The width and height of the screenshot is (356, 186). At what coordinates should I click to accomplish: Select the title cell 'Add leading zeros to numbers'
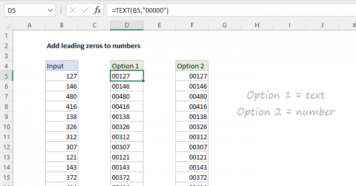point(93,46)
